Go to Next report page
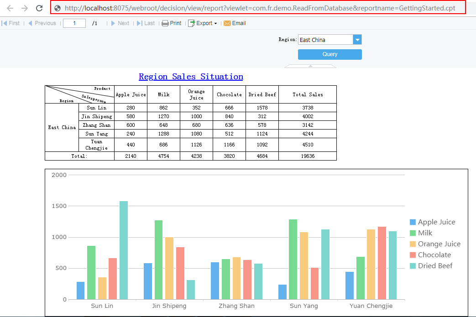This screenshot has width=476, height=317. pos(120,23)
